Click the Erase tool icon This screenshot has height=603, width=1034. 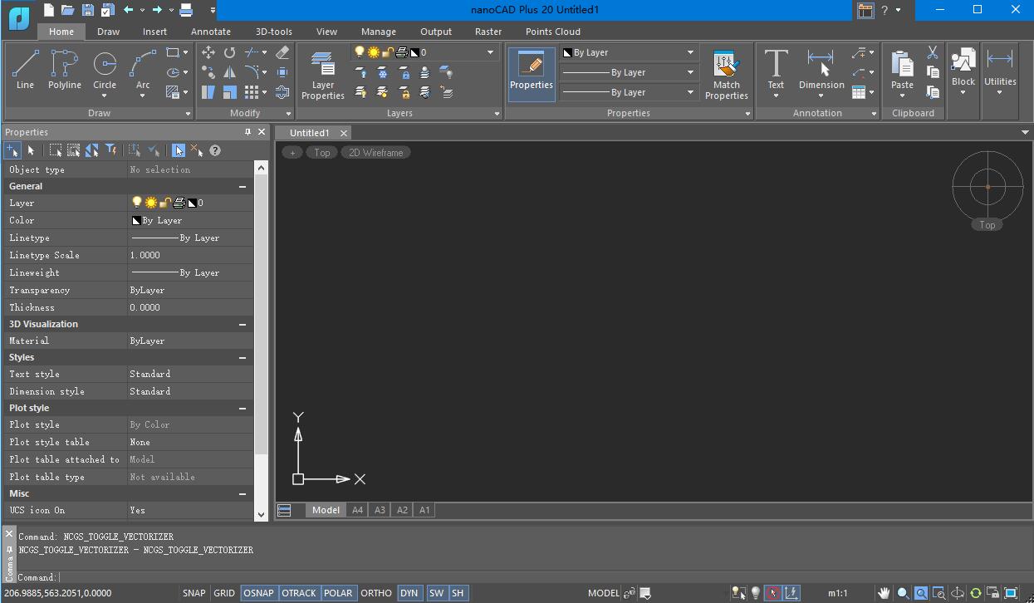[x=282, y=52]
